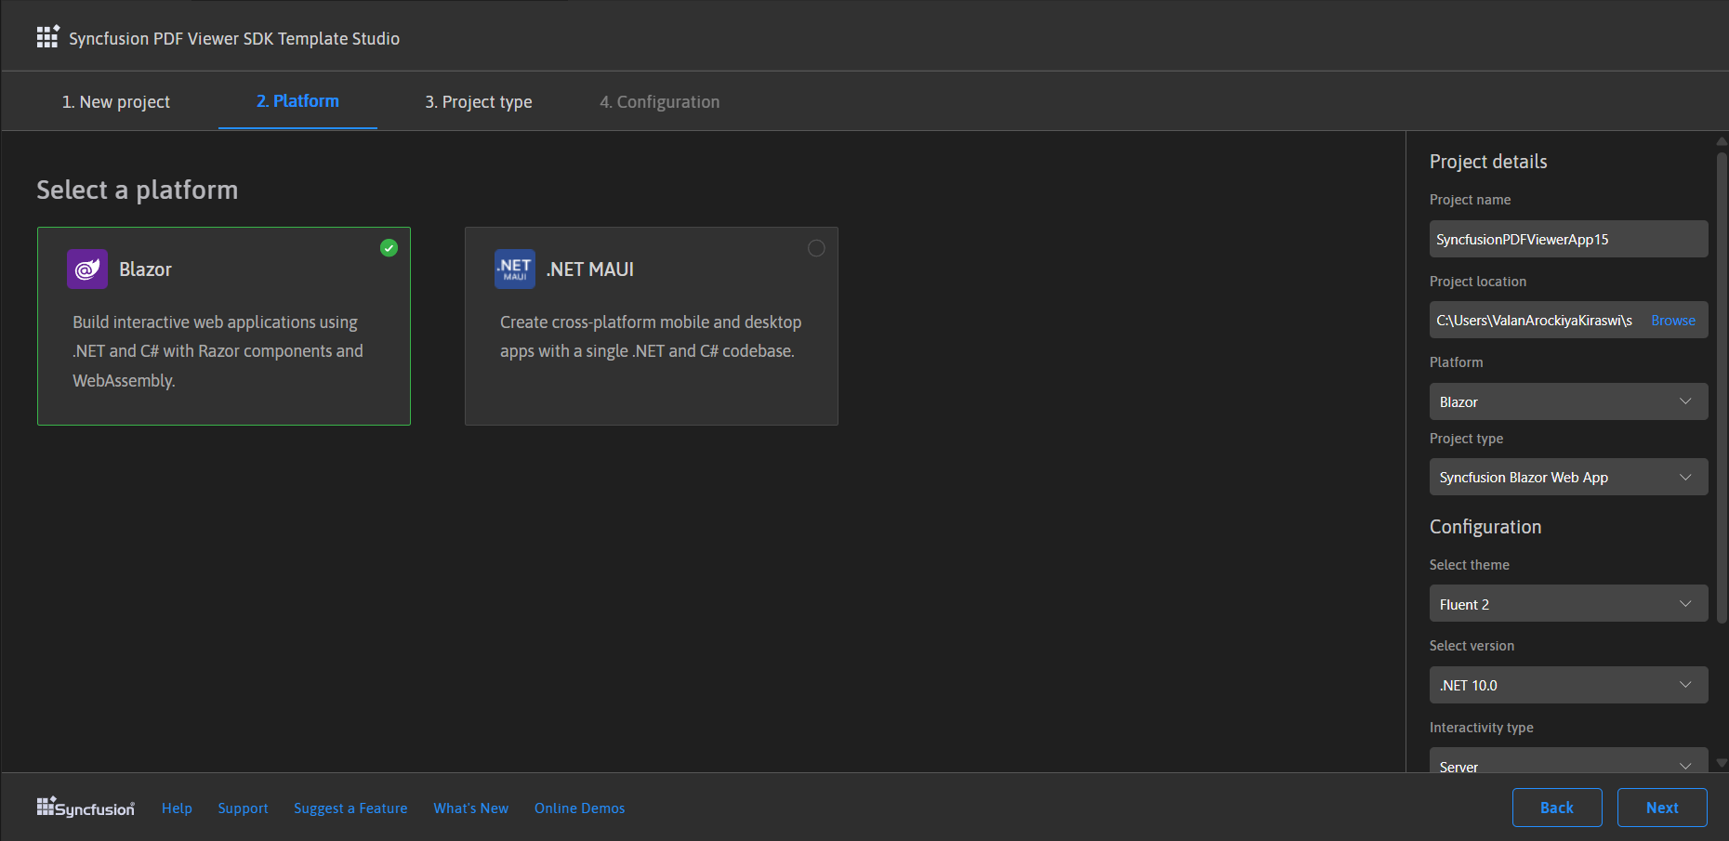Click the 'Blazor' card title text
Screen dimensions: 1729x841
[145, 269]
